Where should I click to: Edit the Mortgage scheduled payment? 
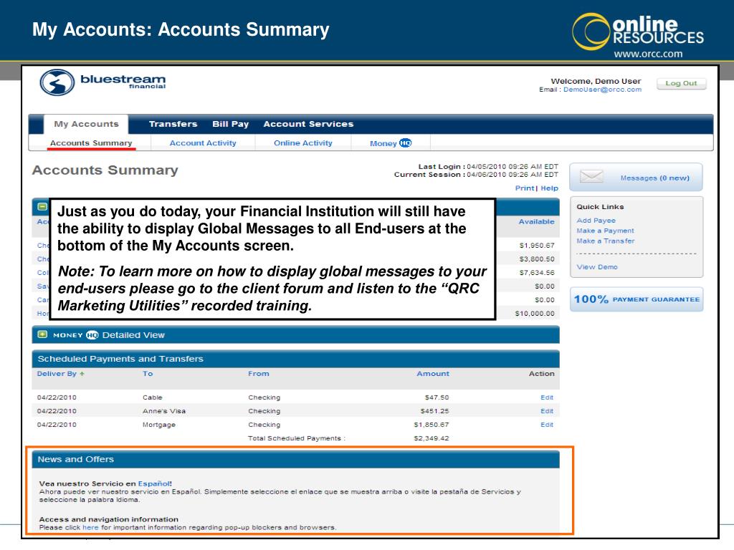click(547, 425)
